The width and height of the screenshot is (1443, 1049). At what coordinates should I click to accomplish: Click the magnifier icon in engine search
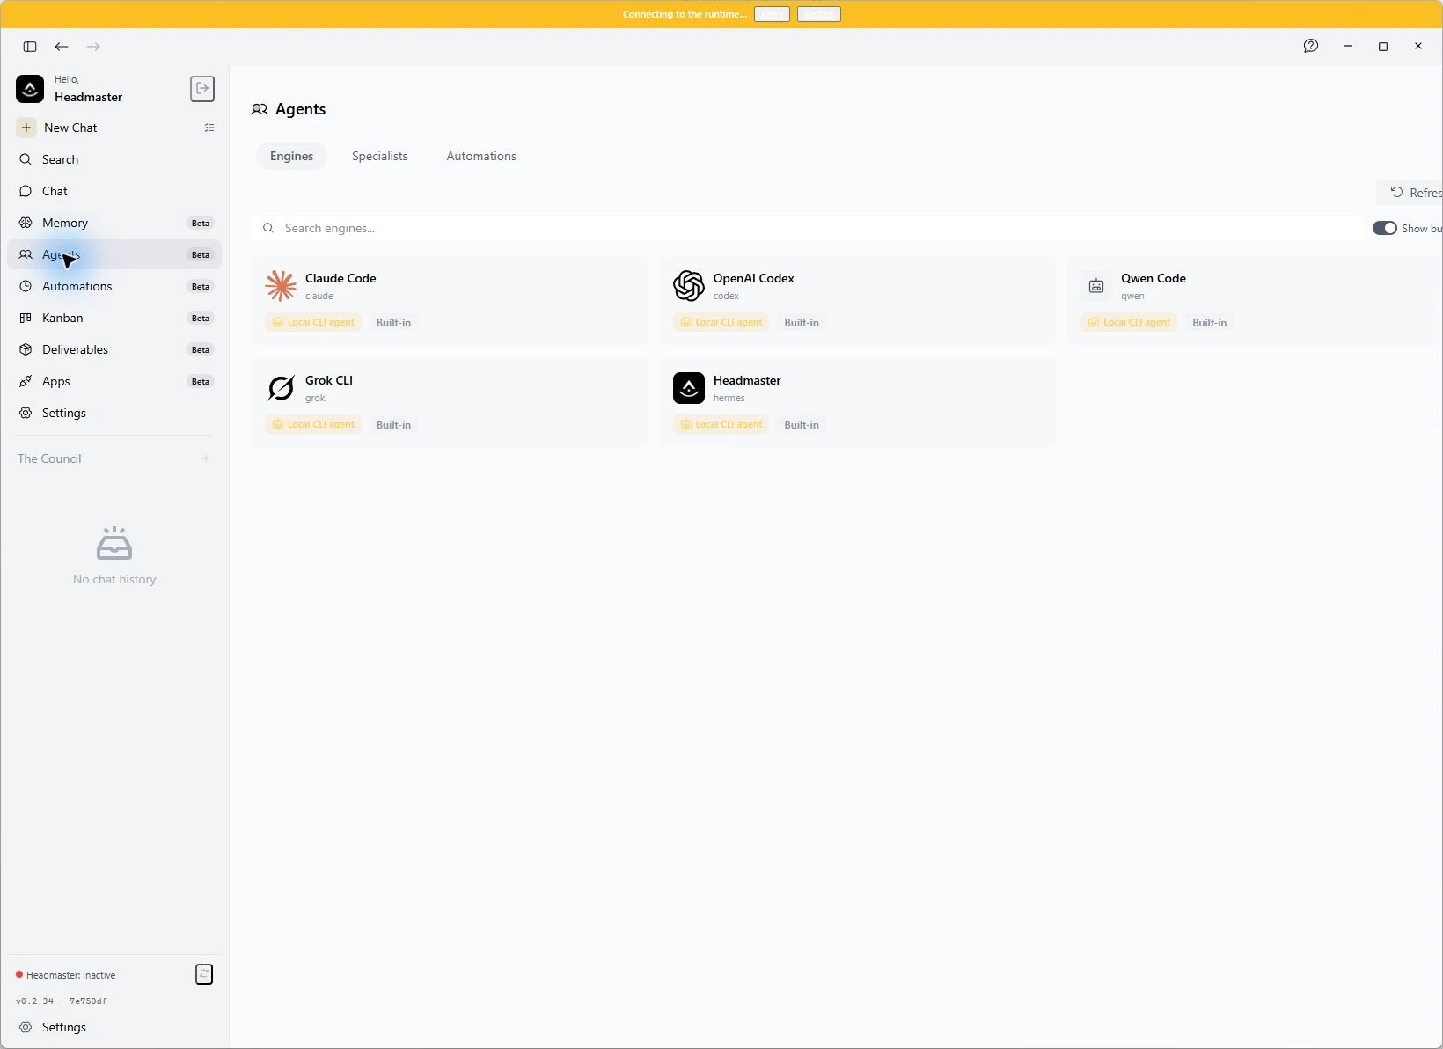pos(268,228)
